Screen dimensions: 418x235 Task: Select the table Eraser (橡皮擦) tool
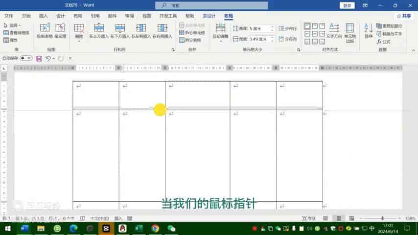[x=60, y=28]
